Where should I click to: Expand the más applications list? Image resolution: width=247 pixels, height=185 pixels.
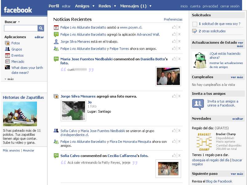coord(9,79)
